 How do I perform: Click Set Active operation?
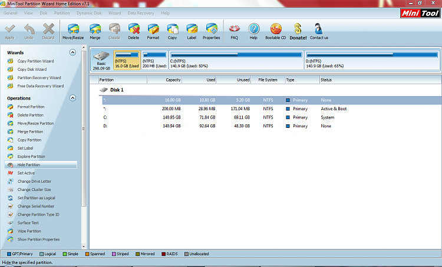tap(26, 173)
